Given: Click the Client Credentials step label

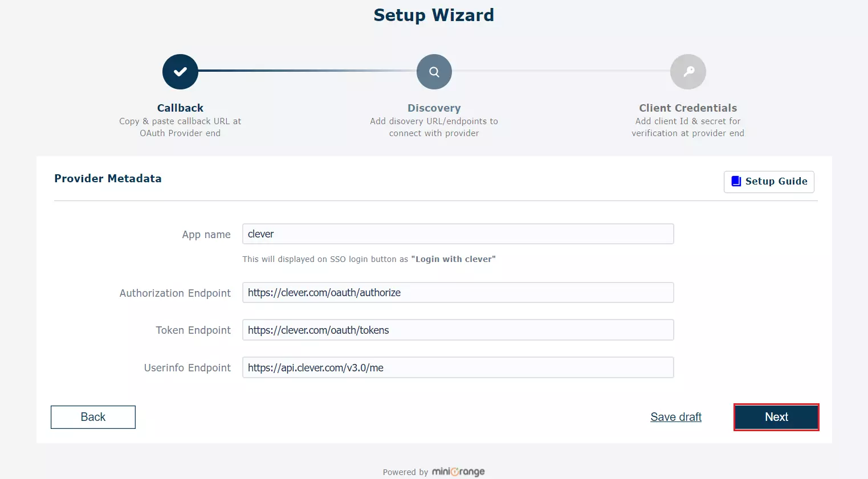Looking at the screenshot, I should pyautogui.click(x=688, y=108).
